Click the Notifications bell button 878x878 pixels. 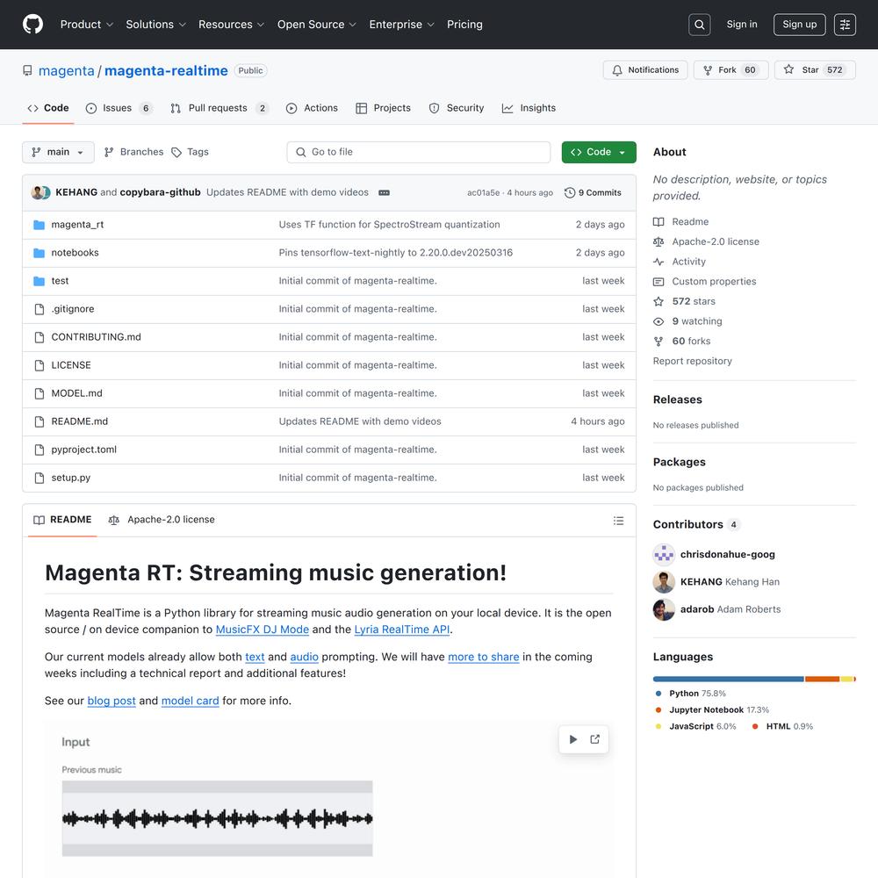click(x=645, y=70)
